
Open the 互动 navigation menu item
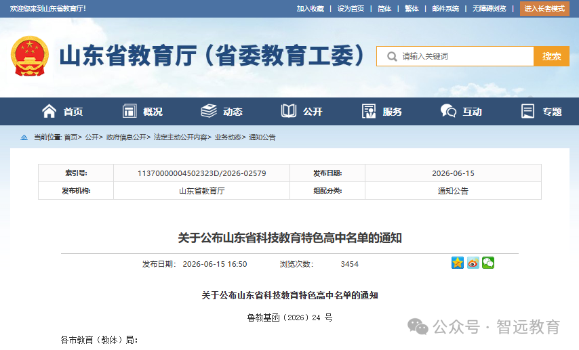[x=473, y=112]
